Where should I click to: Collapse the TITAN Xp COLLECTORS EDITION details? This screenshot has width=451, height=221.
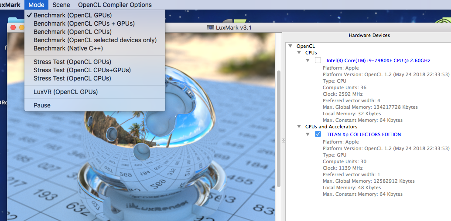(308, 134)
